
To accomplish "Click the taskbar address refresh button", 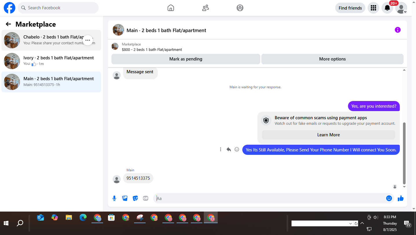I will point(356,224).
